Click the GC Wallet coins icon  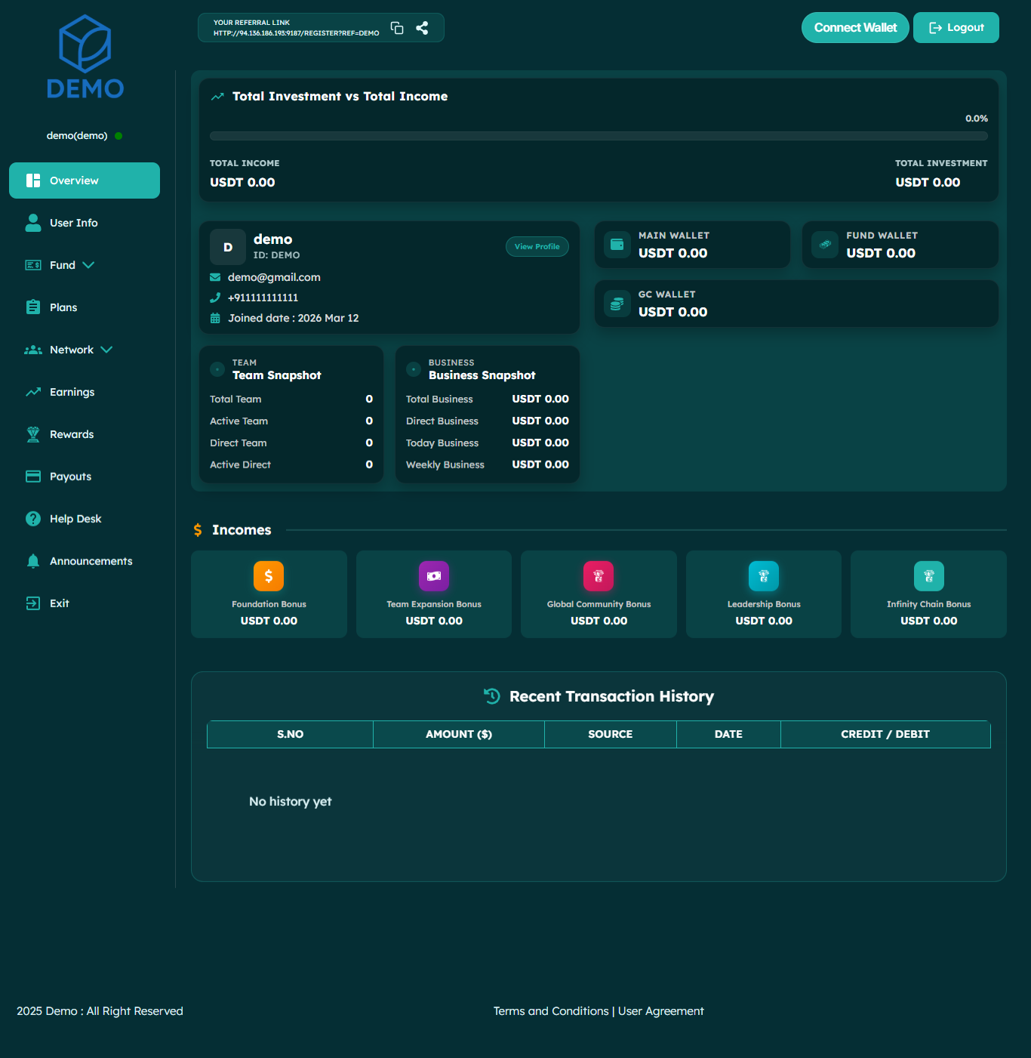(617, 304)
